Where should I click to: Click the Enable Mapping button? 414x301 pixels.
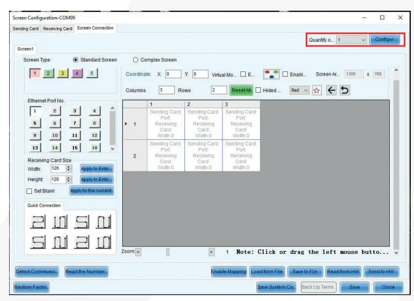[228, 272]
